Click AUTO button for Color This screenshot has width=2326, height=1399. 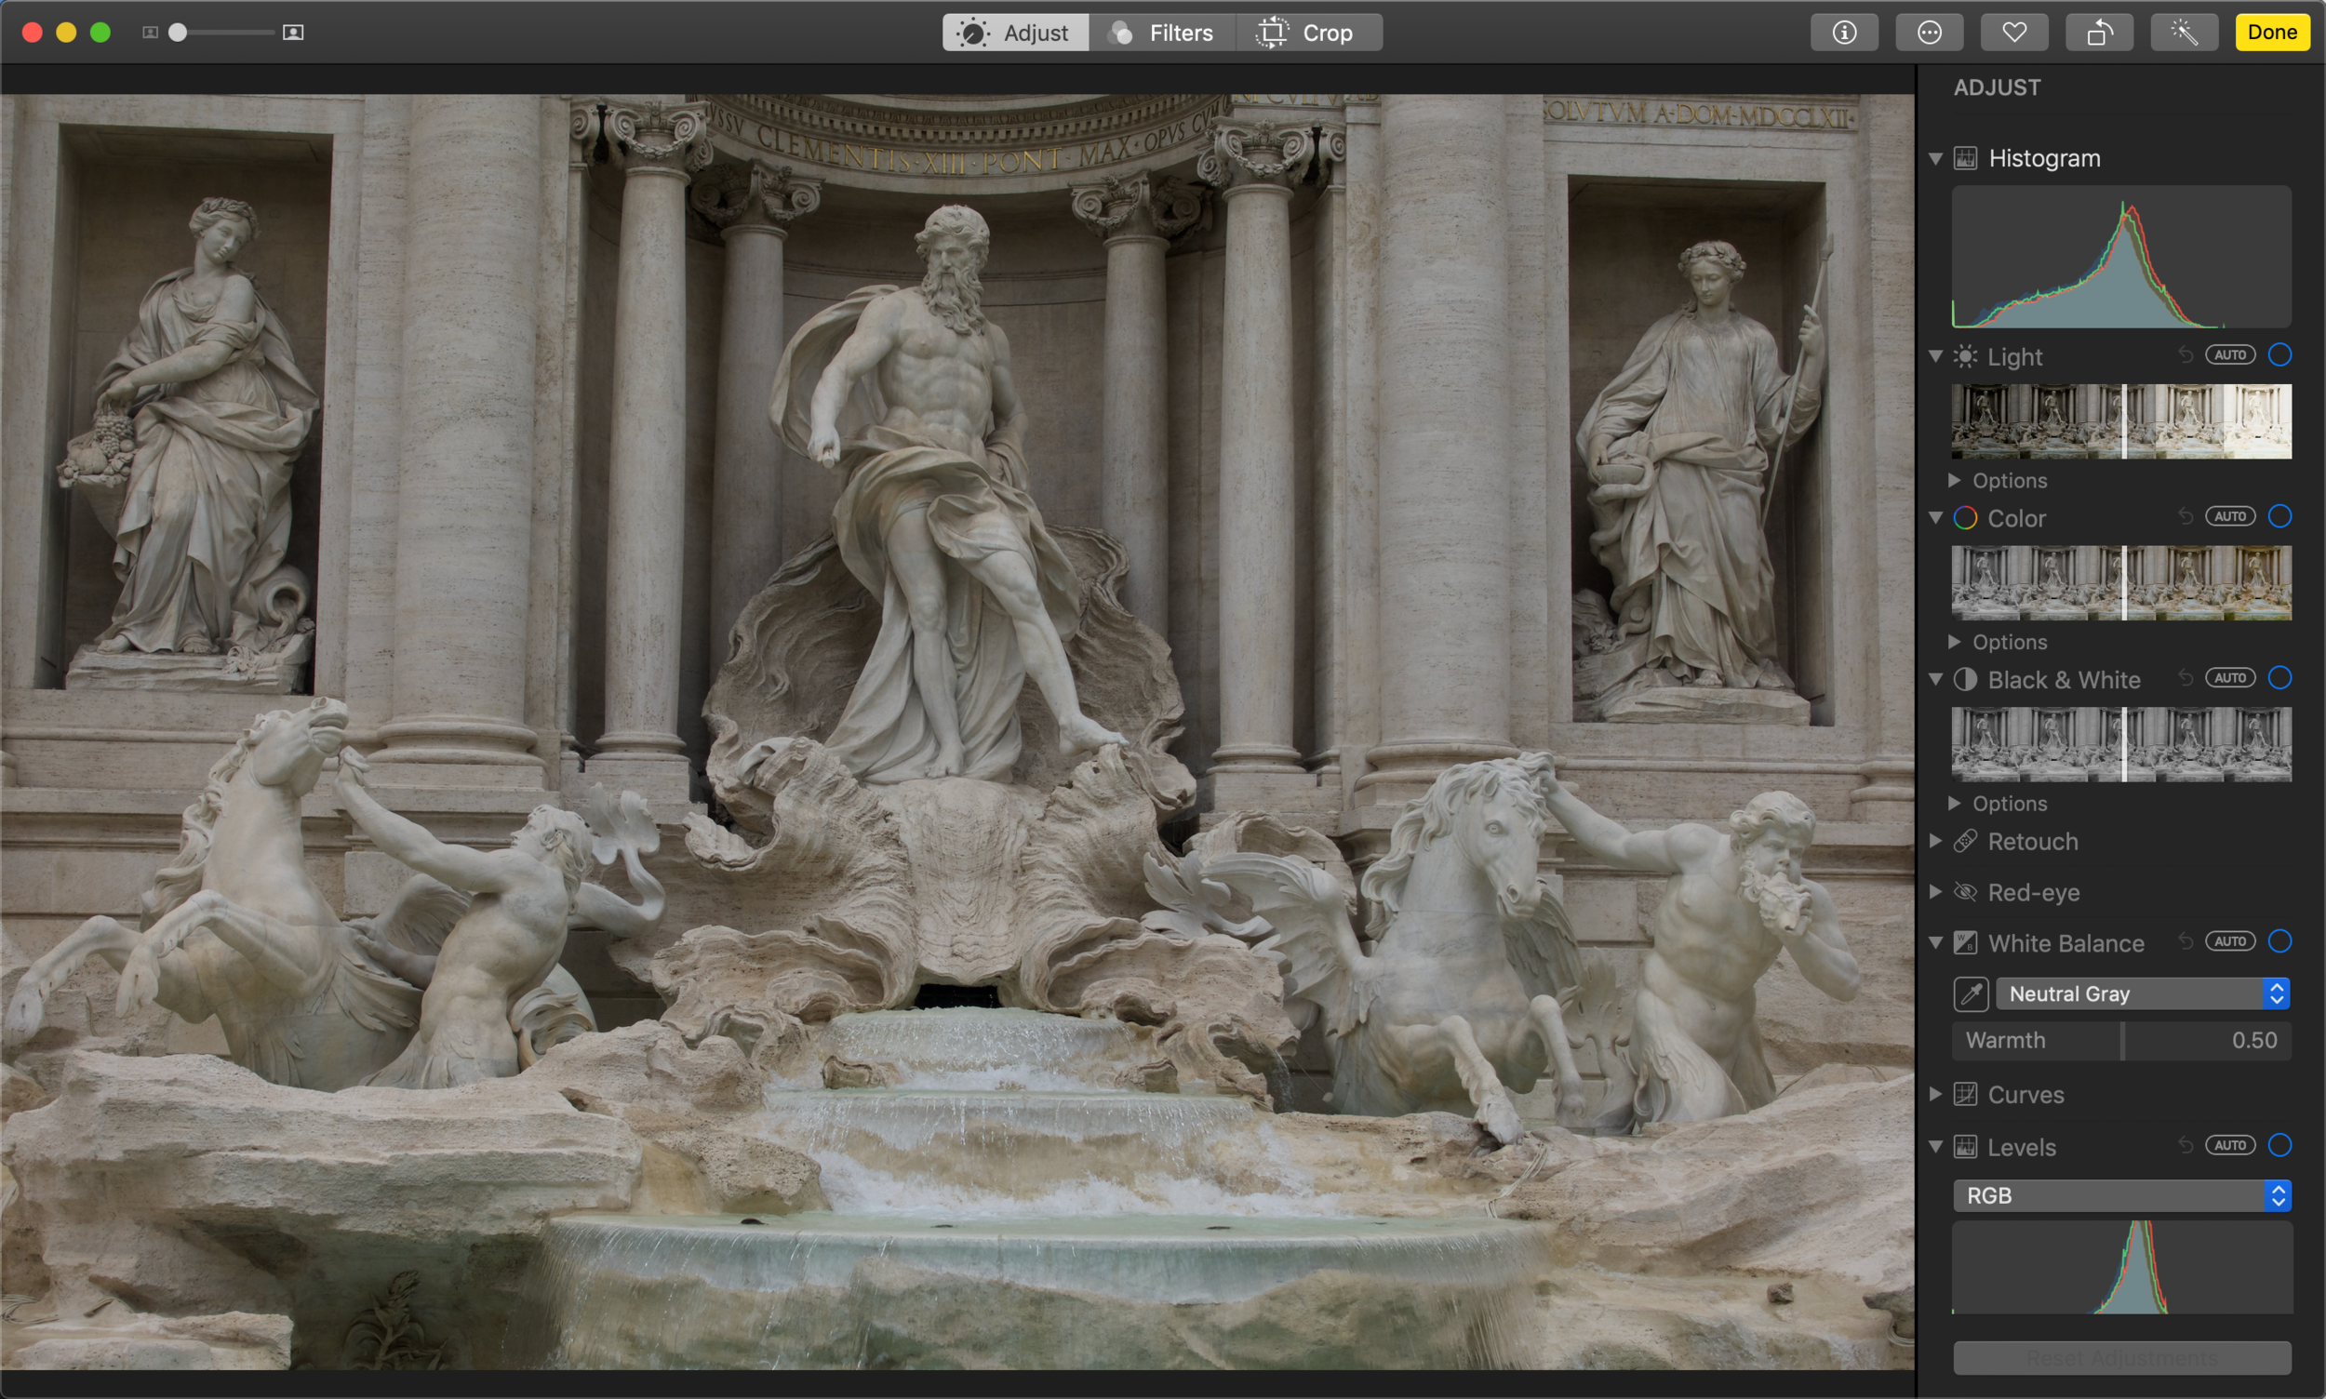(2230, 516)
